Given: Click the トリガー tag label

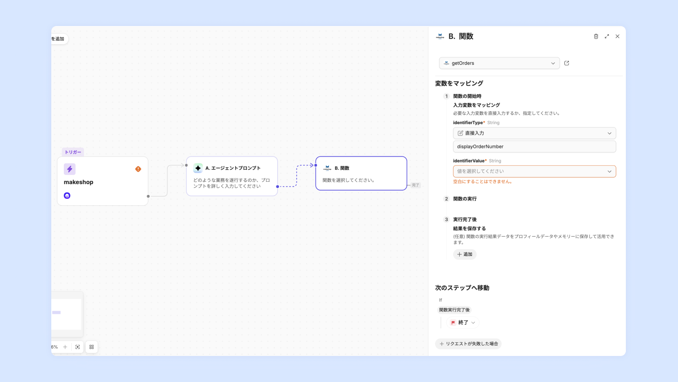Looking at the screenshot, I should click(73, 152).
